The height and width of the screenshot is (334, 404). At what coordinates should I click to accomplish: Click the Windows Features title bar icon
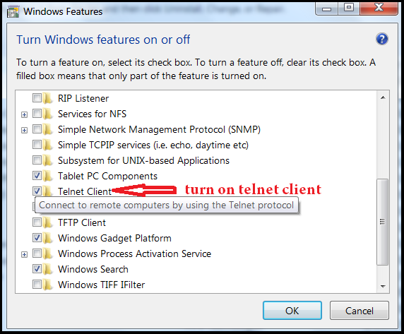(13, 11)
